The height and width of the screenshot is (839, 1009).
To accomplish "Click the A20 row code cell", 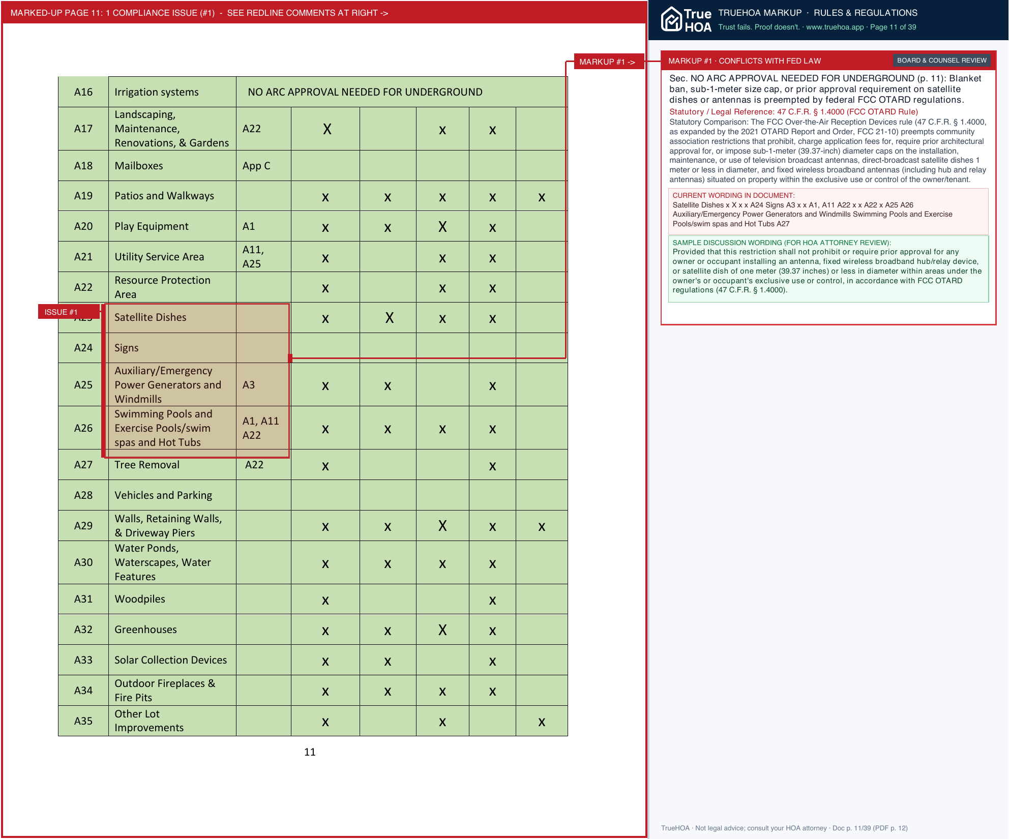I will [x=83, y=226].
